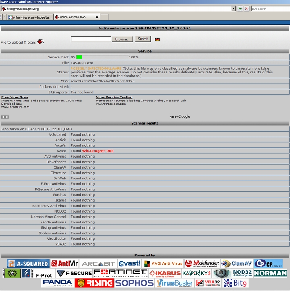
Task: Click the Bit9 reports File not found value
Action: 82,92
